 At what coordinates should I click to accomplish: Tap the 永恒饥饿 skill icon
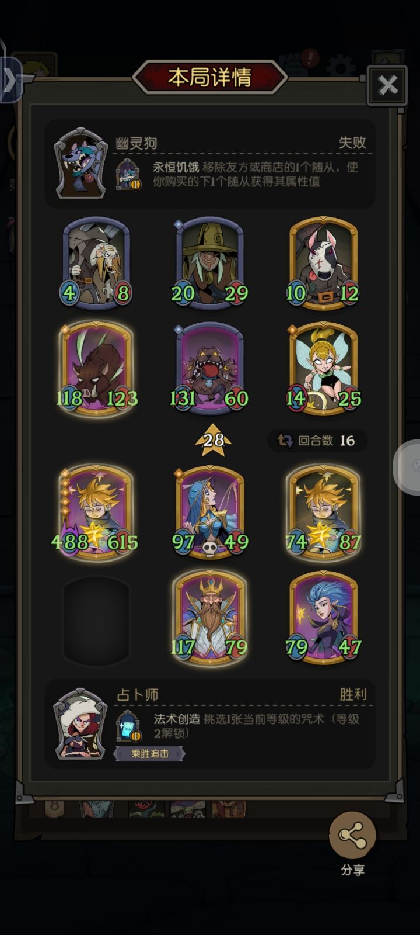pos(128,174)
